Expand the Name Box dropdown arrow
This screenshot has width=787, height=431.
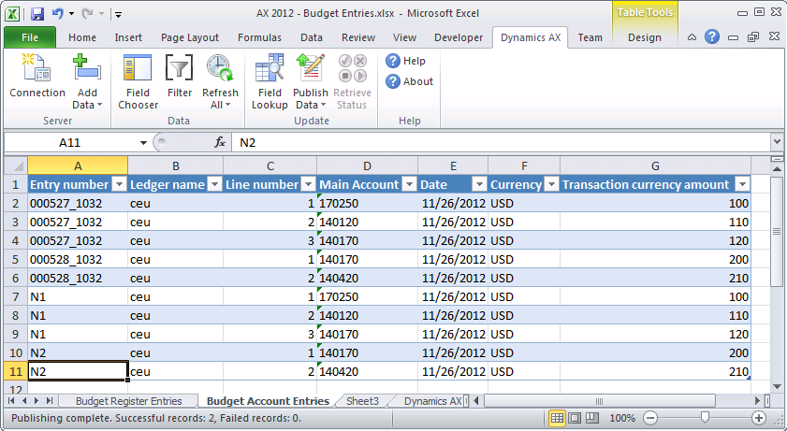143,142
